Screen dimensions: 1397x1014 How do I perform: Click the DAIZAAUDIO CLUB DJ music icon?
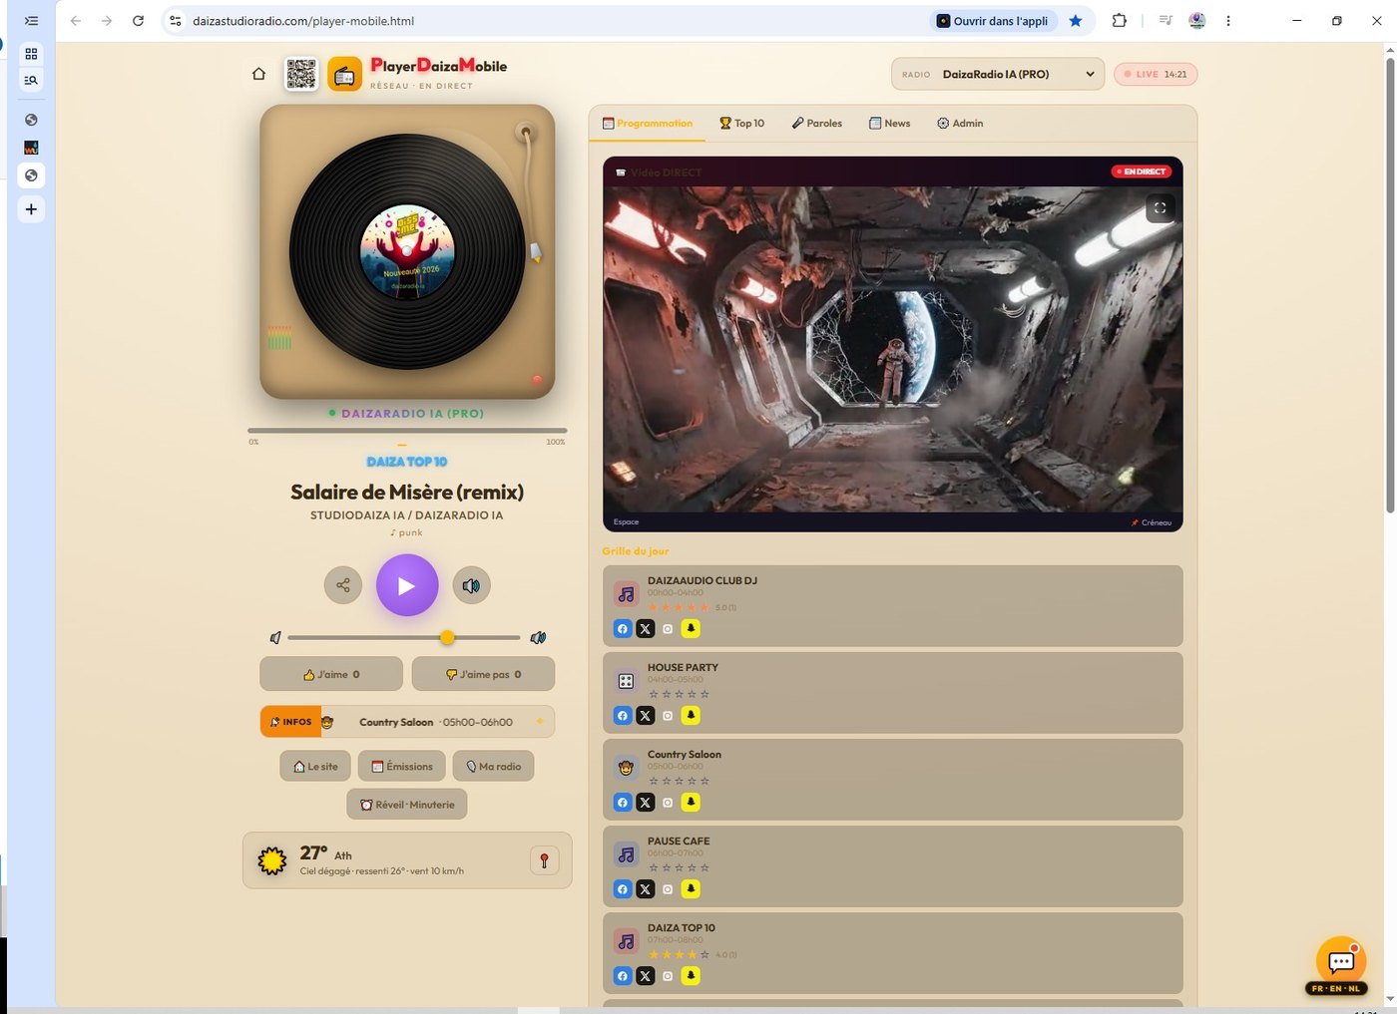coord(626,594)
